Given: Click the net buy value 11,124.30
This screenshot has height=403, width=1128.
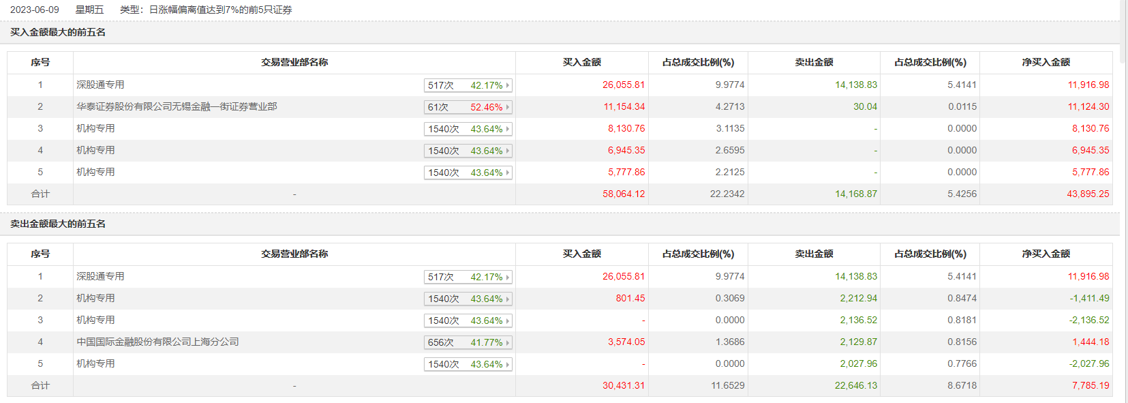Looking at the screenshot, I should (x=1088, y=106).
